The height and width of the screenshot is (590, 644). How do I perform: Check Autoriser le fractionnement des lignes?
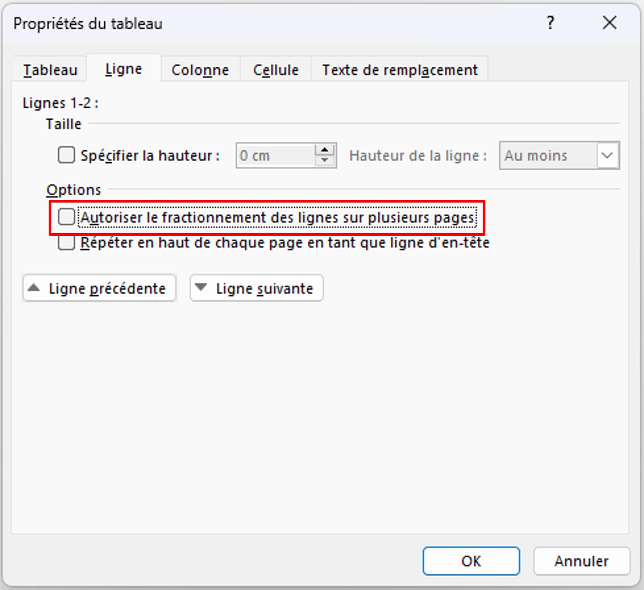coord(66,217)
